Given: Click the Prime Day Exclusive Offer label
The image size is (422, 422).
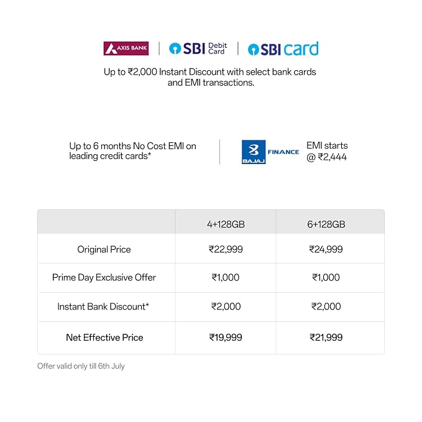Looking at the screenshot, I should (x=104, y=277).
